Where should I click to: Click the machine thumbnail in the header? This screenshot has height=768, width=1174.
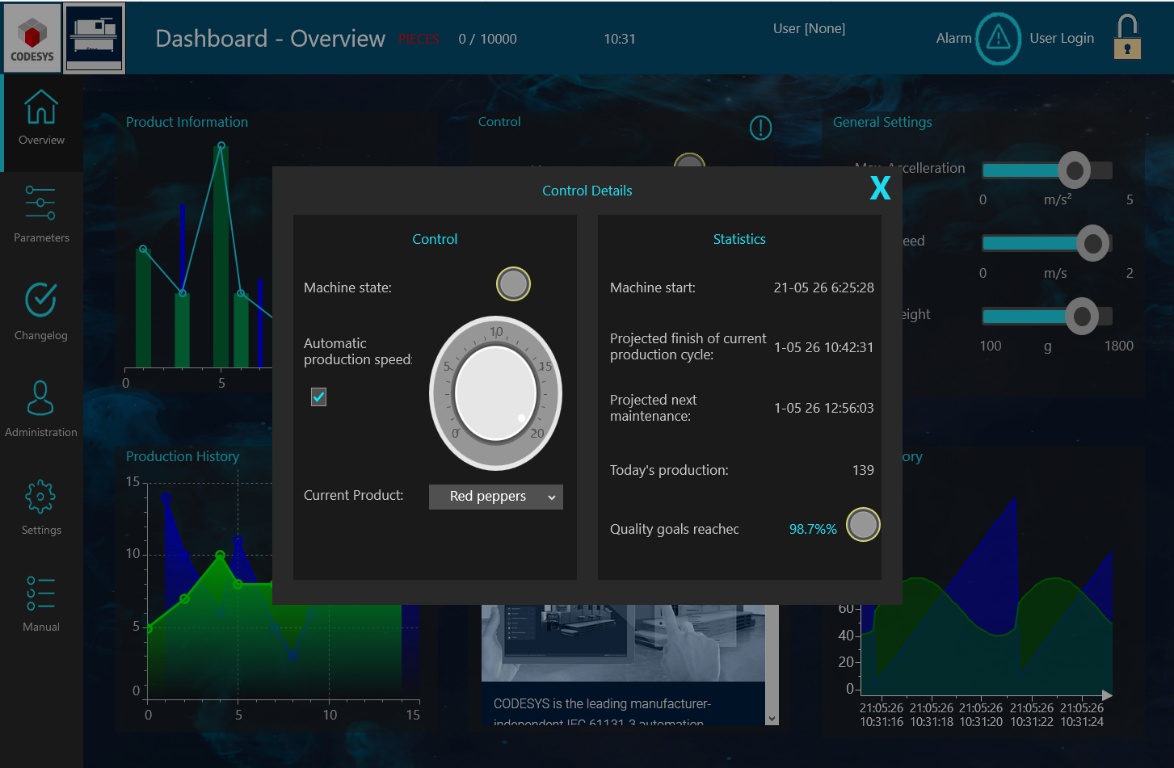click(95, 38)
